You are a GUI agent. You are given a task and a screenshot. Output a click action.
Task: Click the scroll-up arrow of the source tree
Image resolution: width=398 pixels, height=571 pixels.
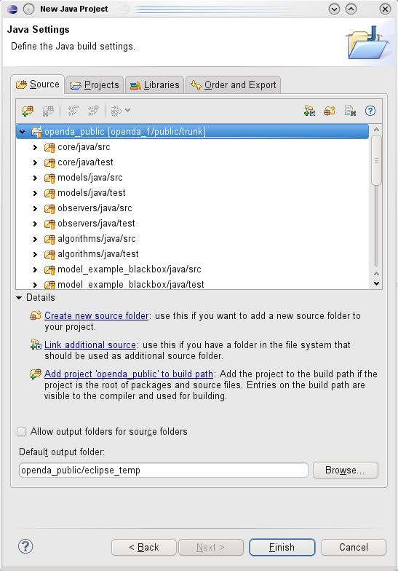377,130
